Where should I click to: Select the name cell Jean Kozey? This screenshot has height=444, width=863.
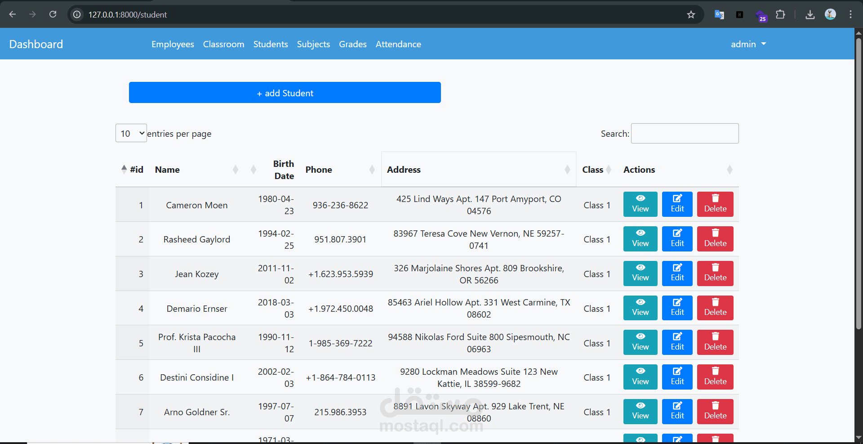point(197,274)
